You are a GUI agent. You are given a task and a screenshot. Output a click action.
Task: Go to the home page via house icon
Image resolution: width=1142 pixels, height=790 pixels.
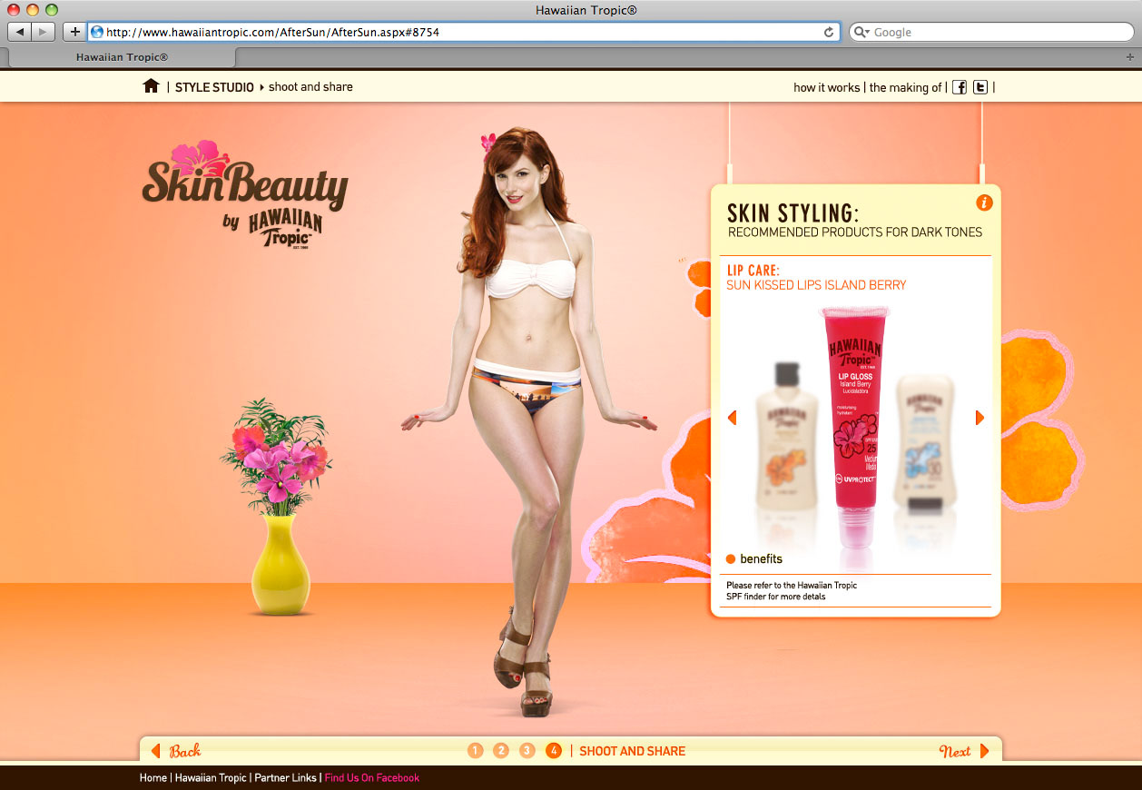151,86
